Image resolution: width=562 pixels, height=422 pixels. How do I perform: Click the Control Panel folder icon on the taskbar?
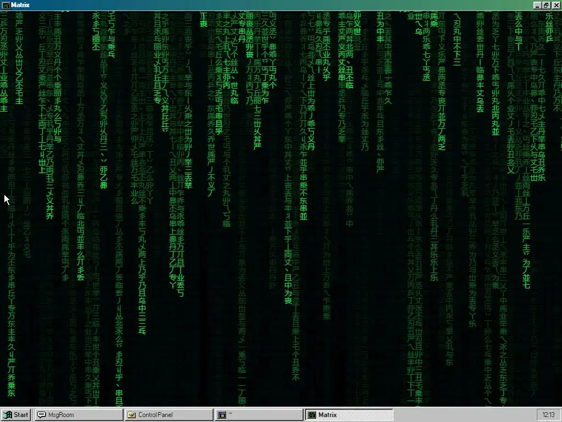point(132,415)
